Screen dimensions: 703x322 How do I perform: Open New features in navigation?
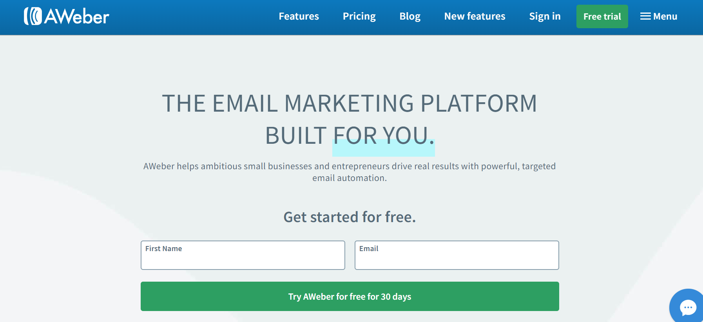click(475, 16)
